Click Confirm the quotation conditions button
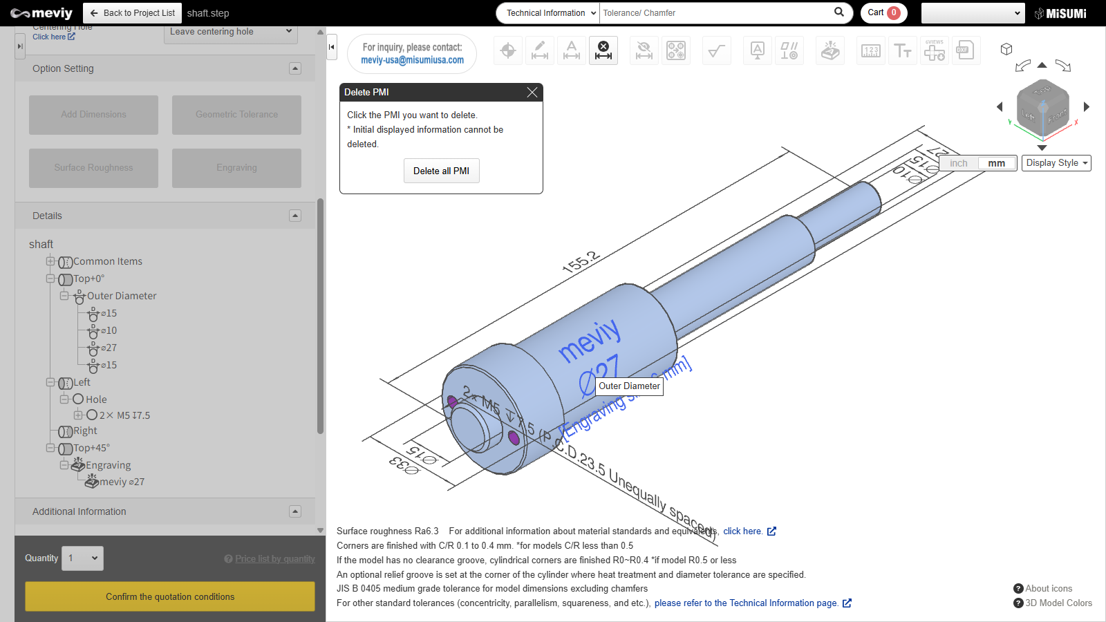 (x=170, y=596)
